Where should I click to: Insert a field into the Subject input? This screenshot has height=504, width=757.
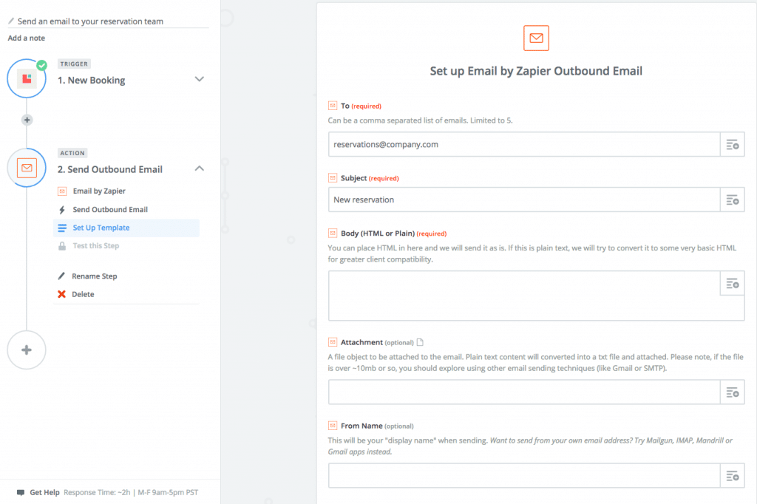click(732, 200)
